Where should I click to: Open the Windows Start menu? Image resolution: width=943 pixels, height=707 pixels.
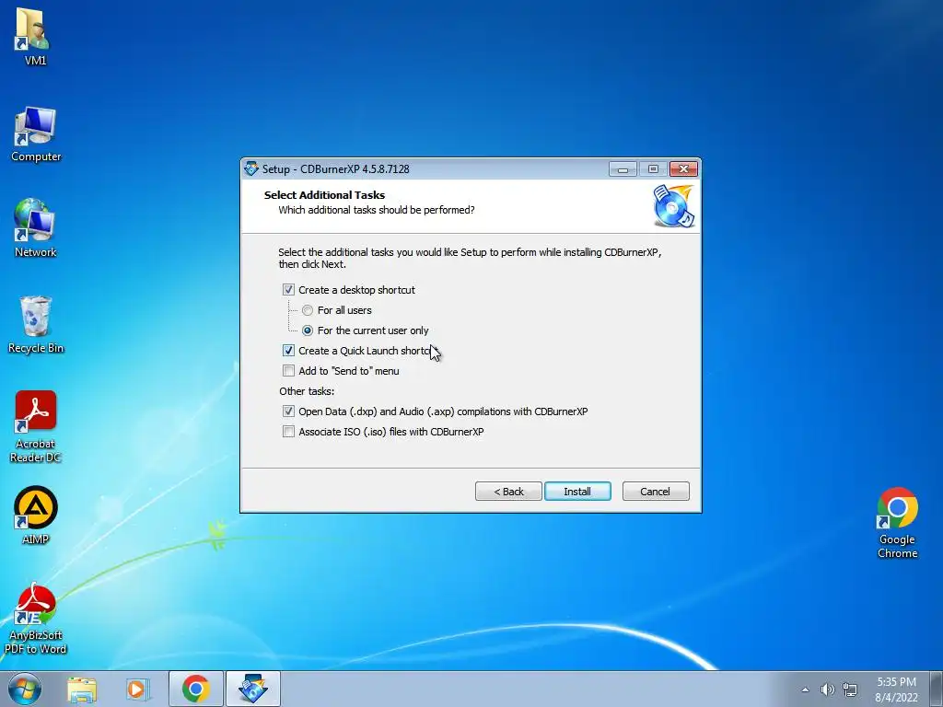pos(25,689)
